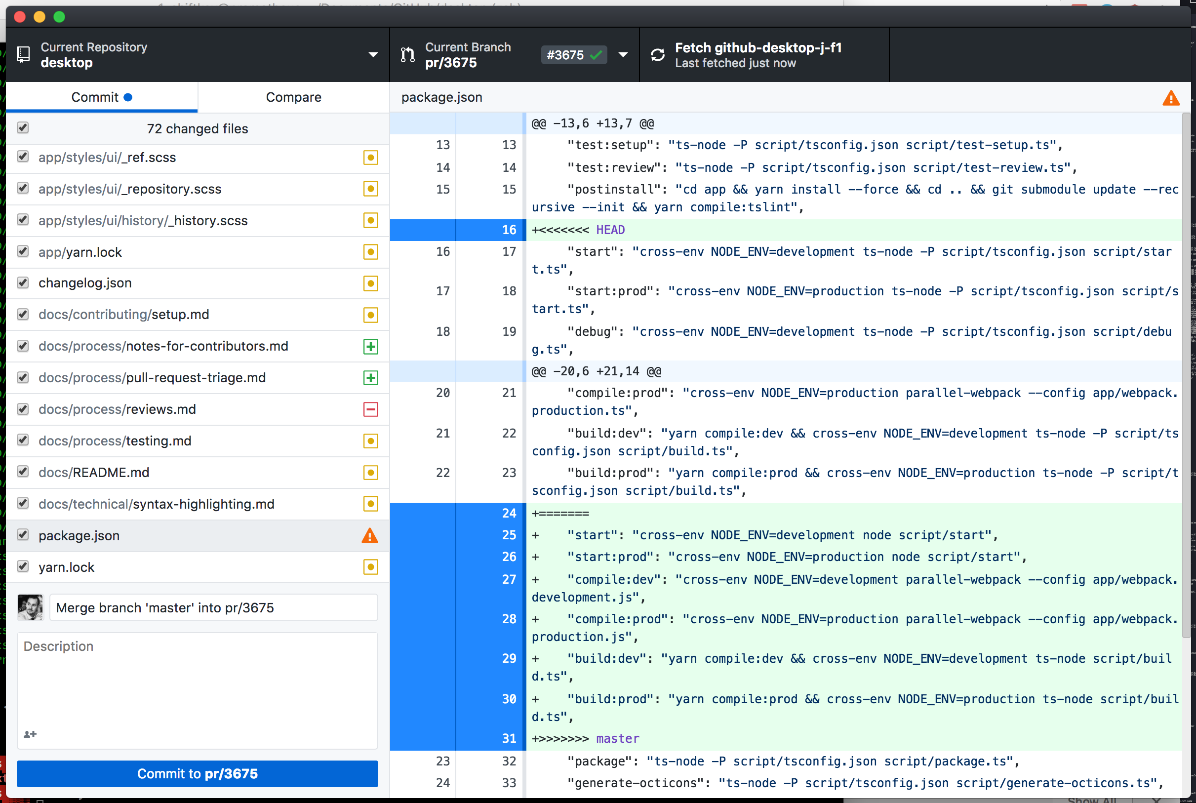Click the warning icon on package.json row

(370, 536)
